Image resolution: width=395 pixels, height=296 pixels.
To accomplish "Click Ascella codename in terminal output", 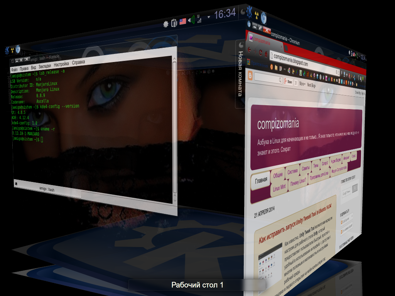I will (x=42, y=101).
